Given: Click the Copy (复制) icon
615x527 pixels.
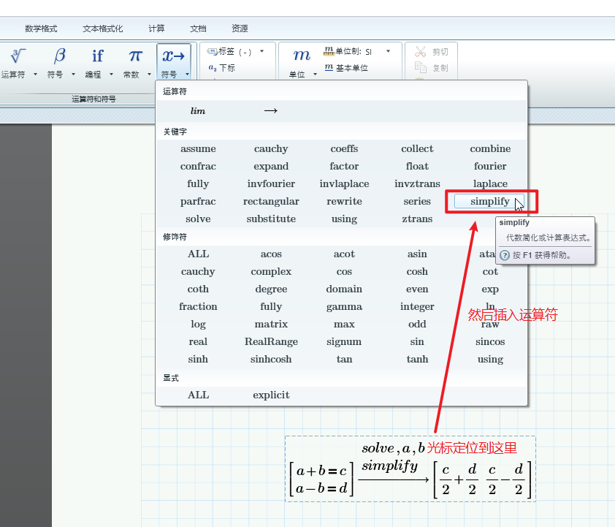Looking at the screenshot, I should 420,67.
